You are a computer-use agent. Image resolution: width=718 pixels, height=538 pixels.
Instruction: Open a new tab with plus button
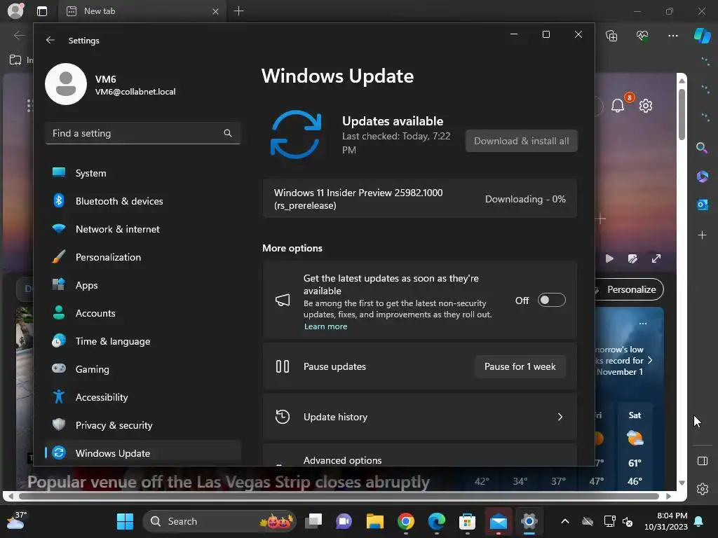pyautogui.click(x=238, y=11)
